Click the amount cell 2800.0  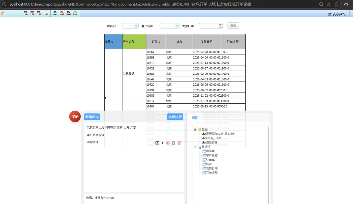point(233,96)
